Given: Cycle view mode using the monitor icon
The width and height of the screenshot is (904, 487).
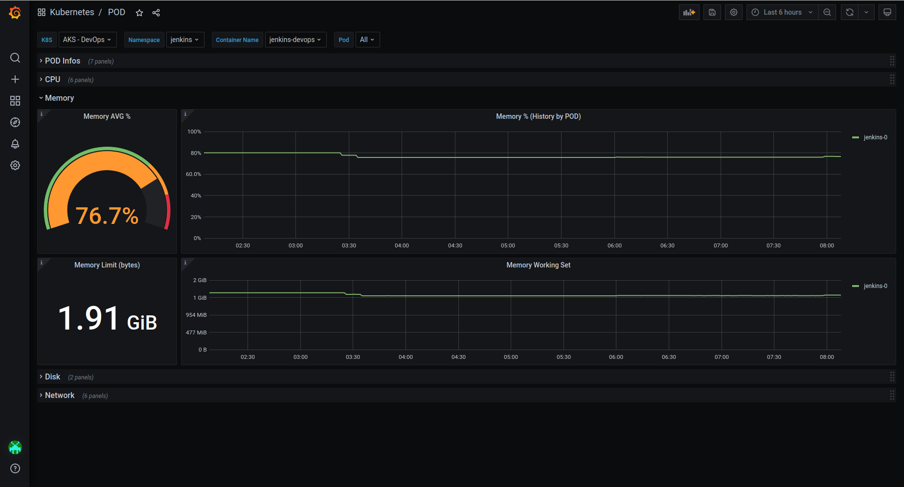Looking at the screenshot, I should 887,12.
